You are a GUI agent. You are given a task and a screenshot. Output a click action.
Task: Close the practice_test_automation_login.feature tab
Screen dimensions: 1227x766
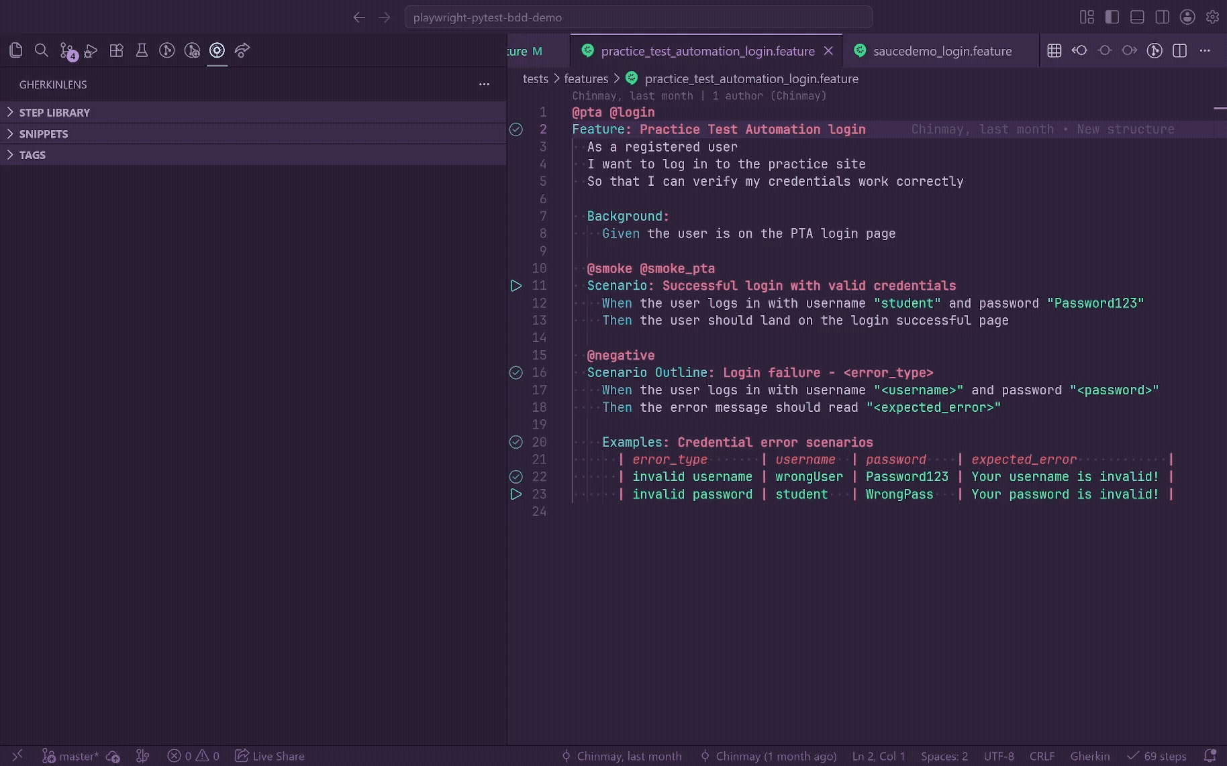pyautogui.click(x=828, y=51)
